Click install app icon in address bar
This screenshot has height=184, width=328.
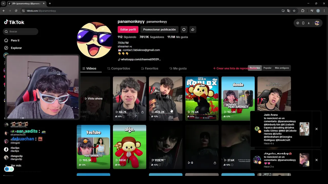click(x=283, y=11)
